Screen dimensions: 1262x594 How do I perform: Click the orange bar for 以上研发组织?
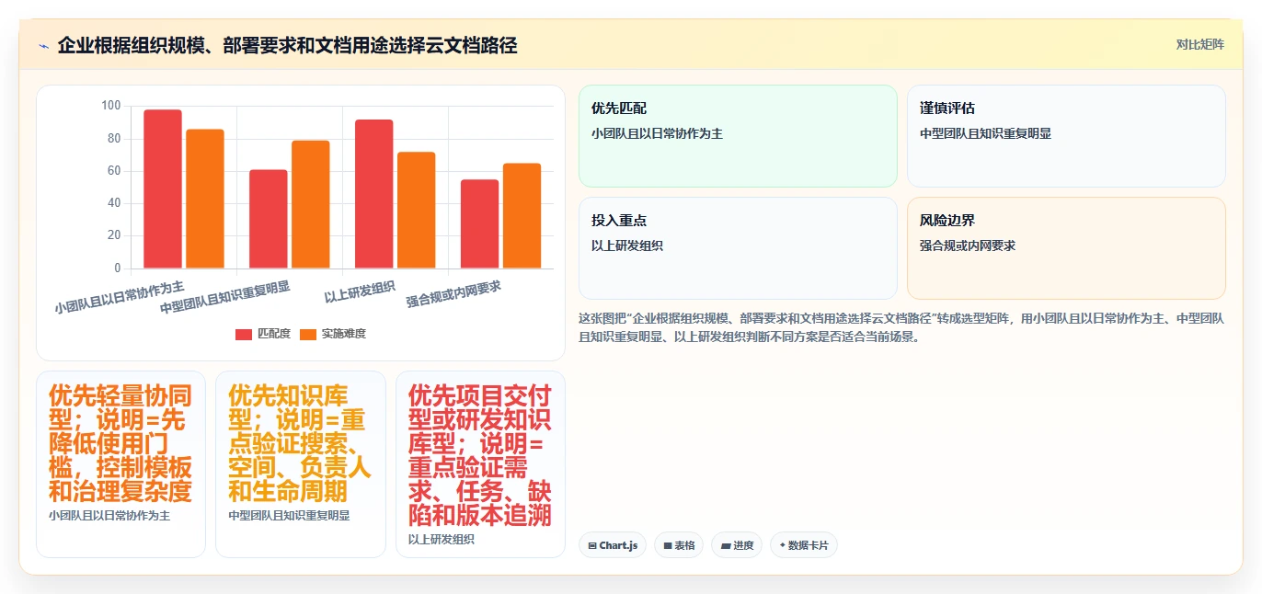tap(417, 211)
